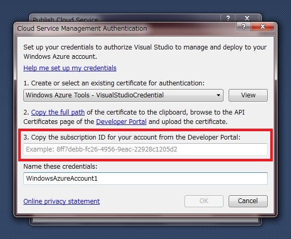Open the Online privacy statement link
The width and height of the screenshot is (291, 239).
61,201
